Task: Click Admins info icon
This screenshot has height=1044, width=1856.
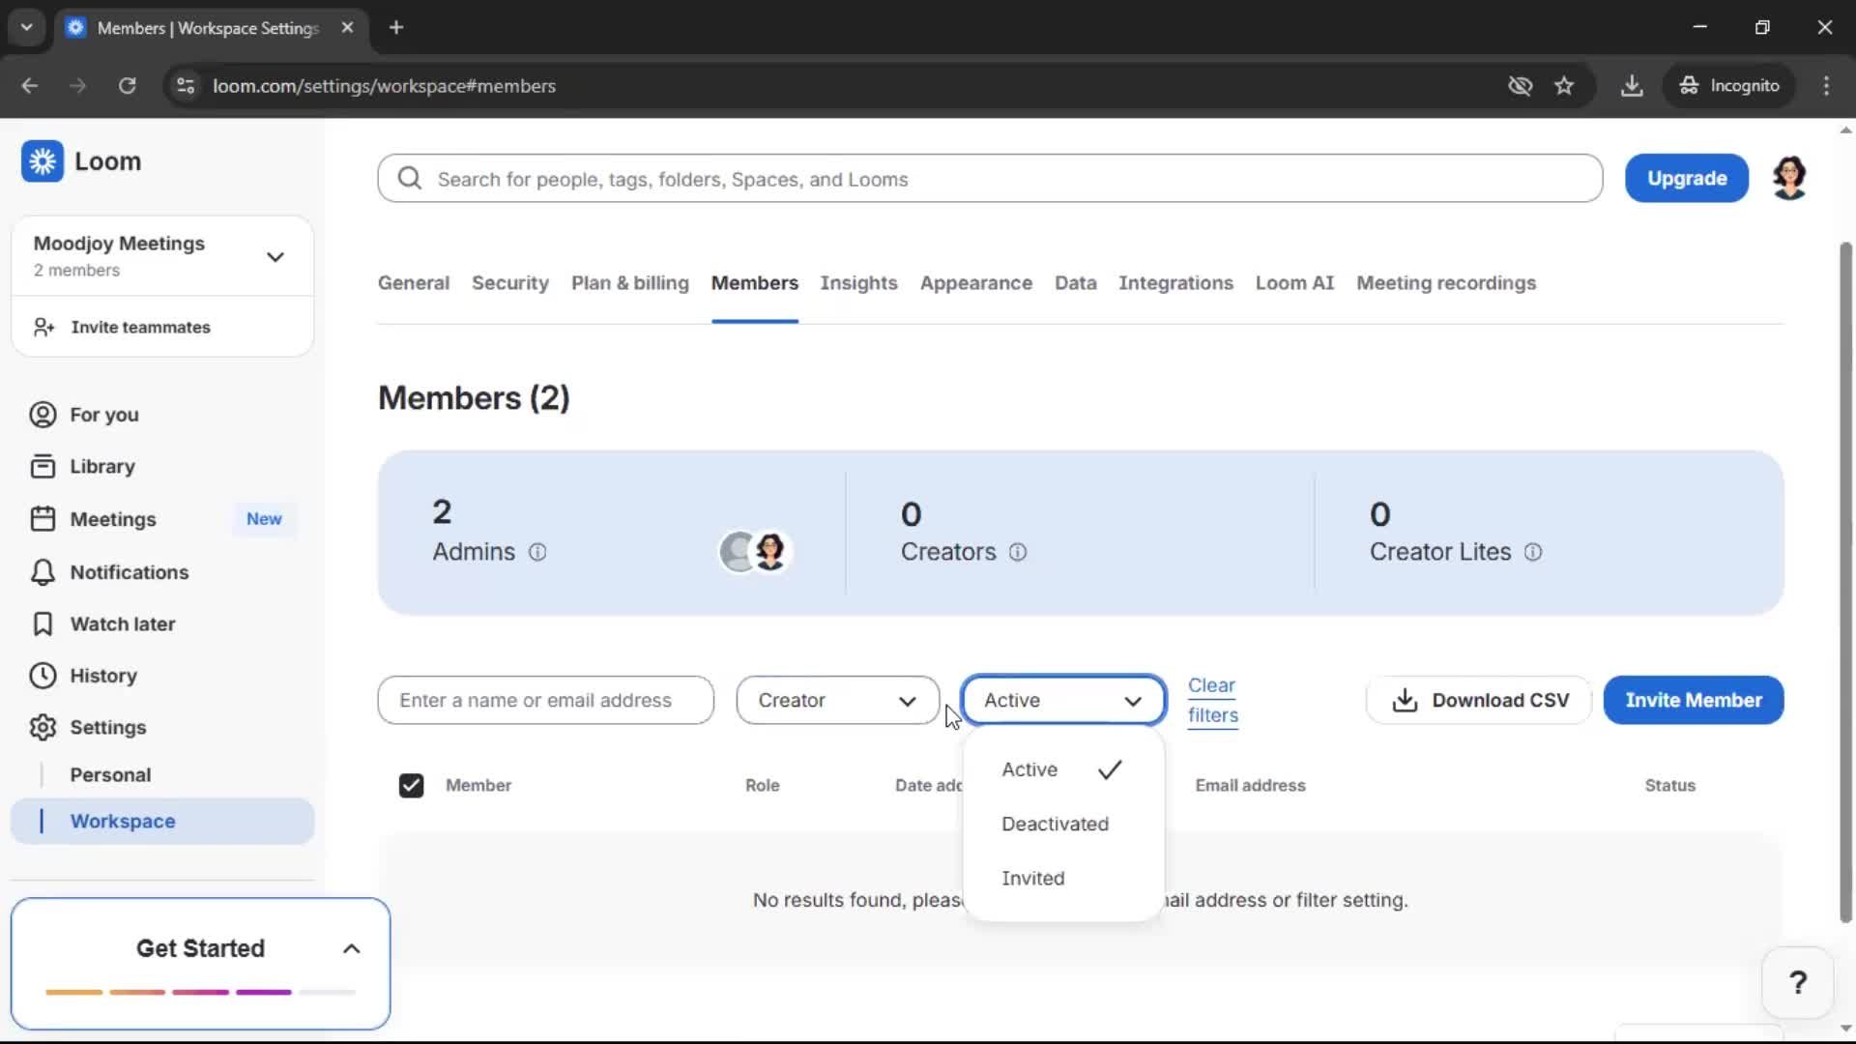Action: (537, 552)
